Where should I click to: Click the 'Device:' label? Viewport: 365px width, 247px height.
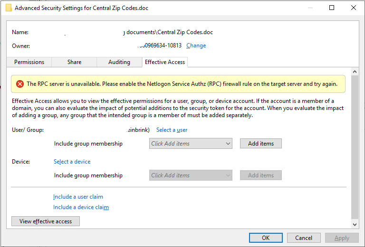(x=21, y=162)
